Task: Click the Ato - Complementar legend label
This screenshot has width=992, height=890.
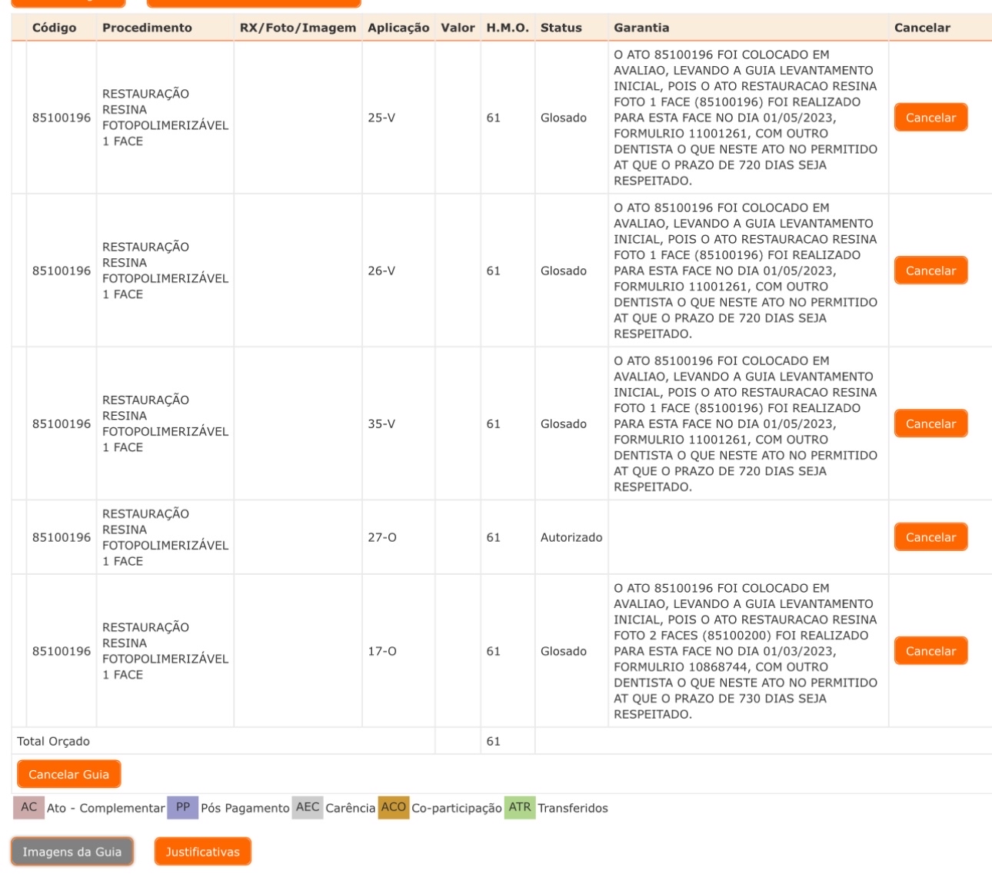Action: tap(106, 808)
